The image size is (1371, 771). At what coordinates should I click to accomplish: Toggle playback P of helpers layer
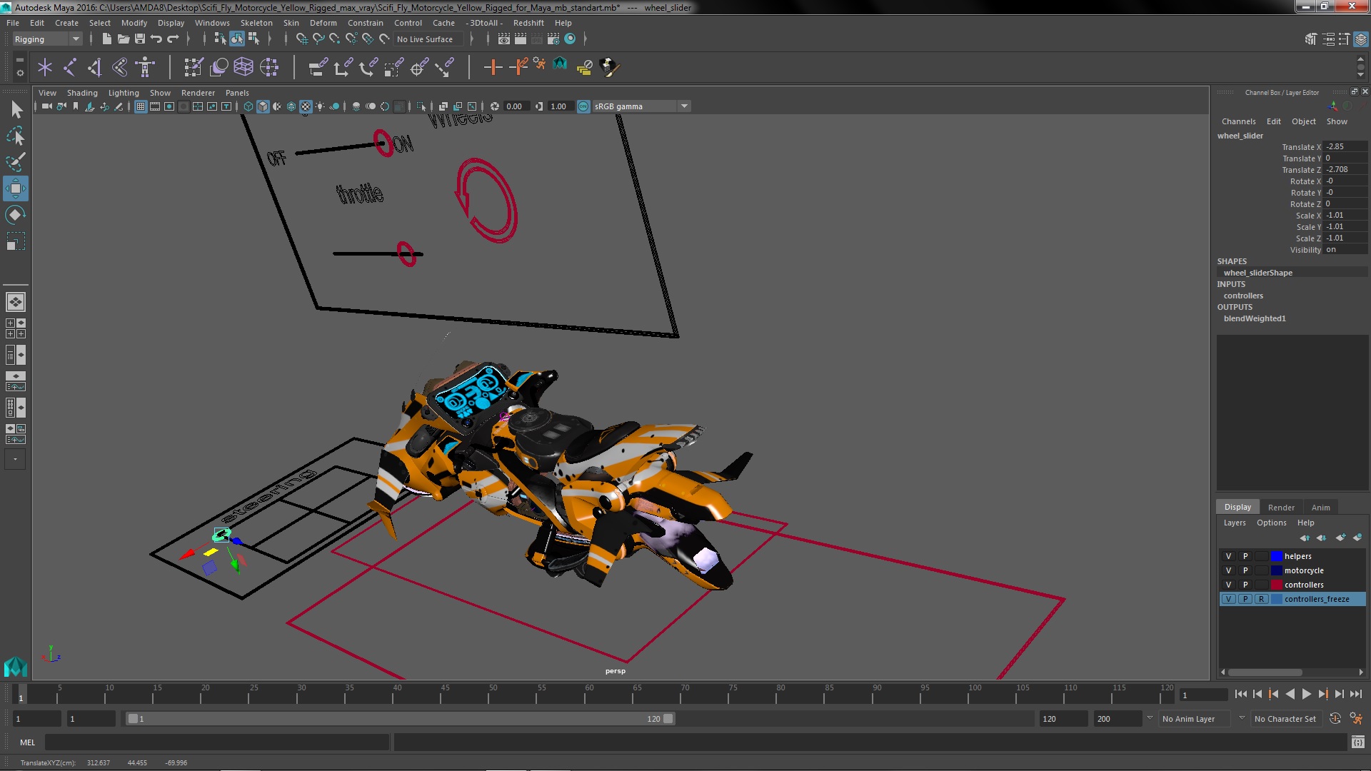[x=1245, y=557]
